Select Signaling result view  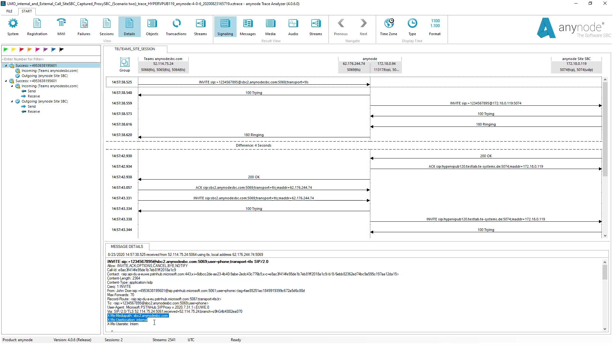coord(225,27)
